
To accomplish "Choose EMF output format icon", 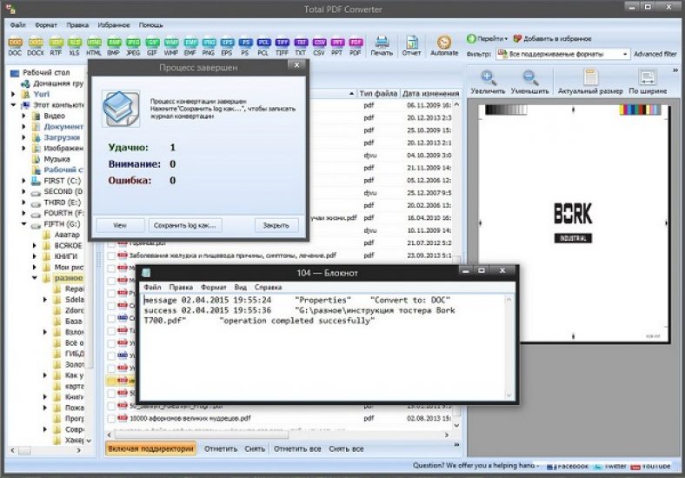I will coord(190,46).
